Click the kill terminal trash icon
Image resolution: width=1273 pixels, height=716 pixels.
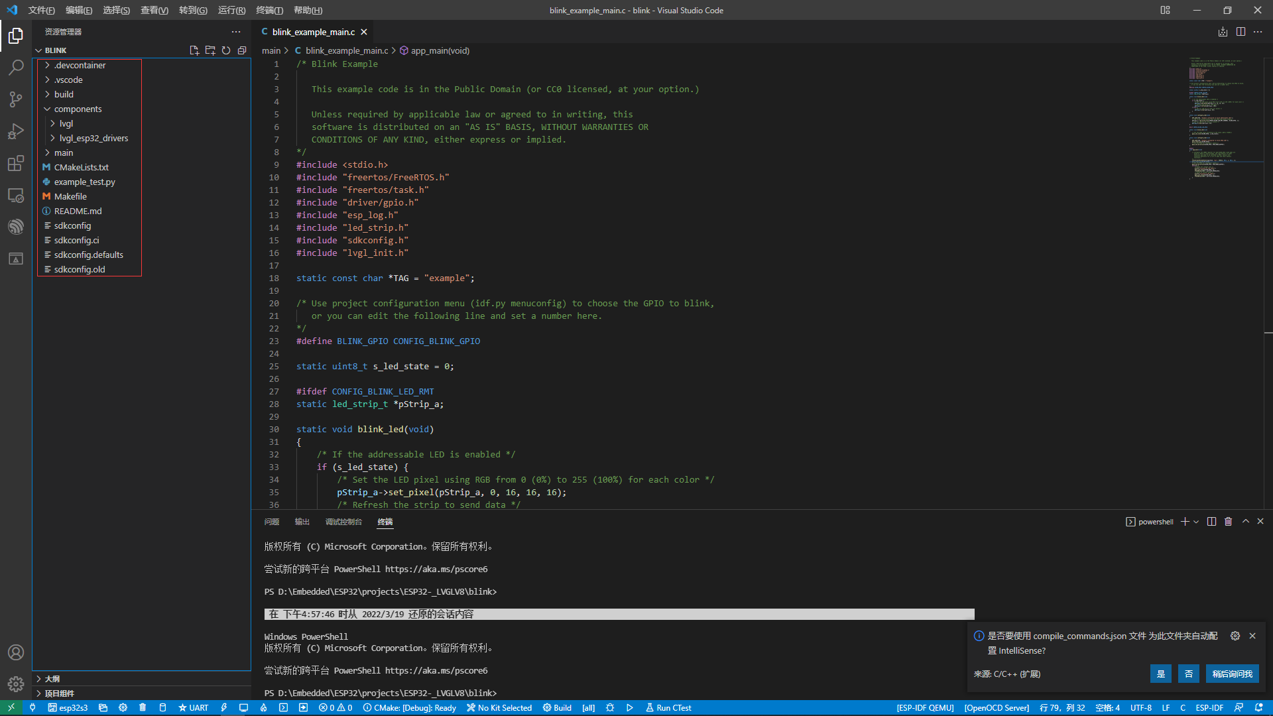pyautogui.click(x=1228, y=522)
